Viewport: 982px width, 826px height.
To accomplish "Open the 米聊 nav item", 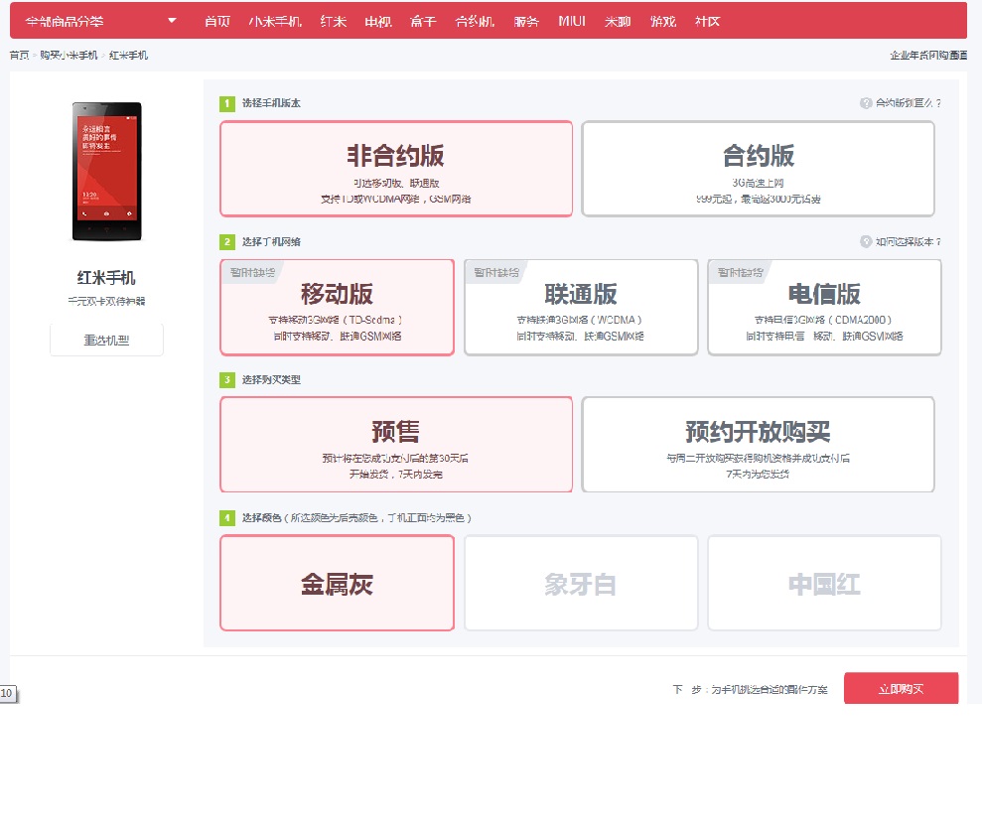I will point(618,21).
